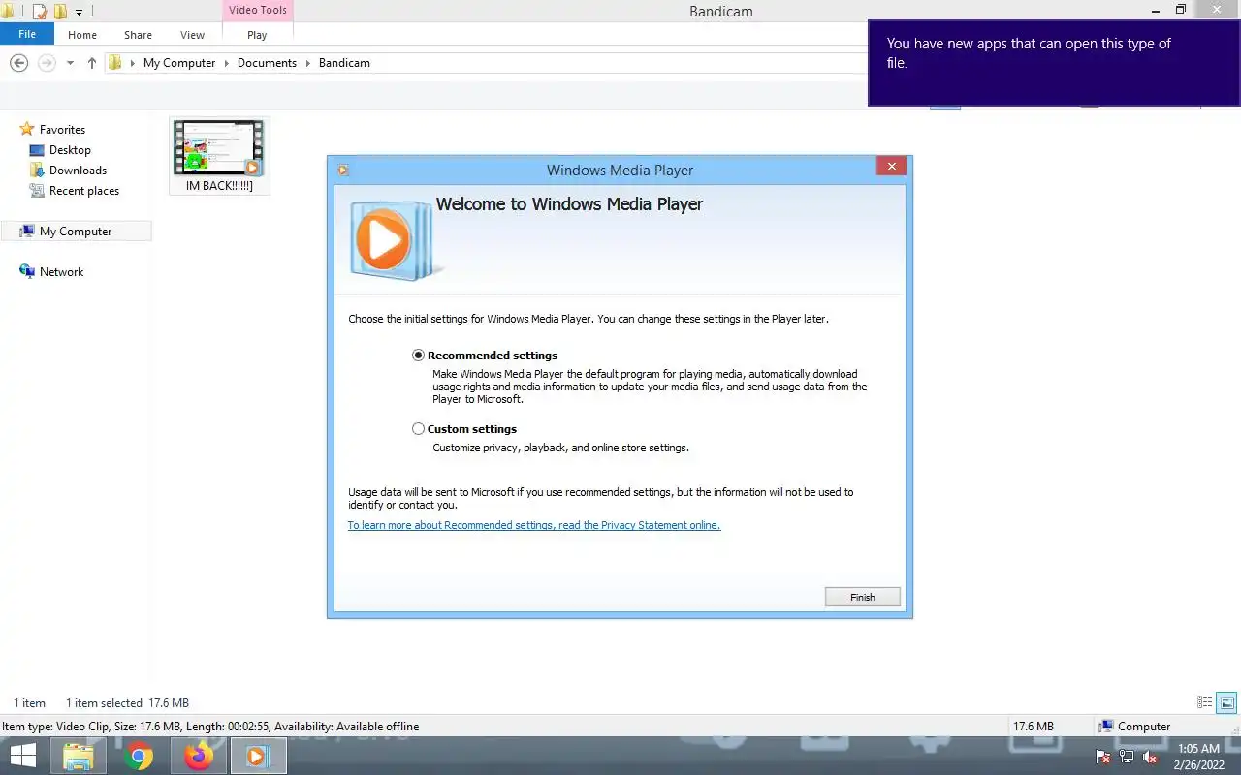Select Favorites in the navigation pane
This screenshot has height=775, width=1241.
[62, 130]
